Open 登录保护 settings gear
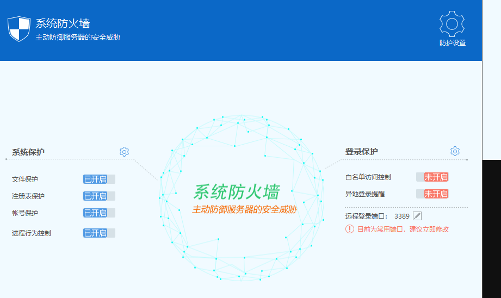 point(455,151)
